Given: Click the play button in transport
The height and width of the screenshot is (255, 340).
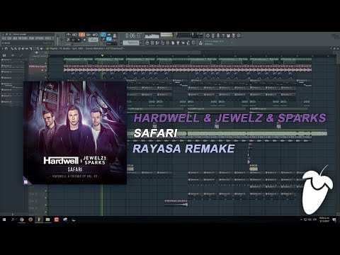Looking at the screenshot, I should [74, 40].
